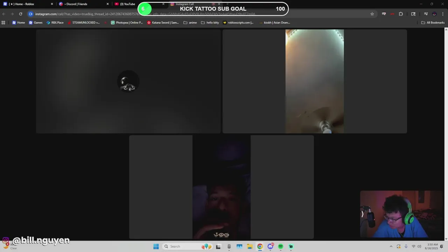Open the Chrome three-dot menu

pyautogui.click(x=443, y=14)
